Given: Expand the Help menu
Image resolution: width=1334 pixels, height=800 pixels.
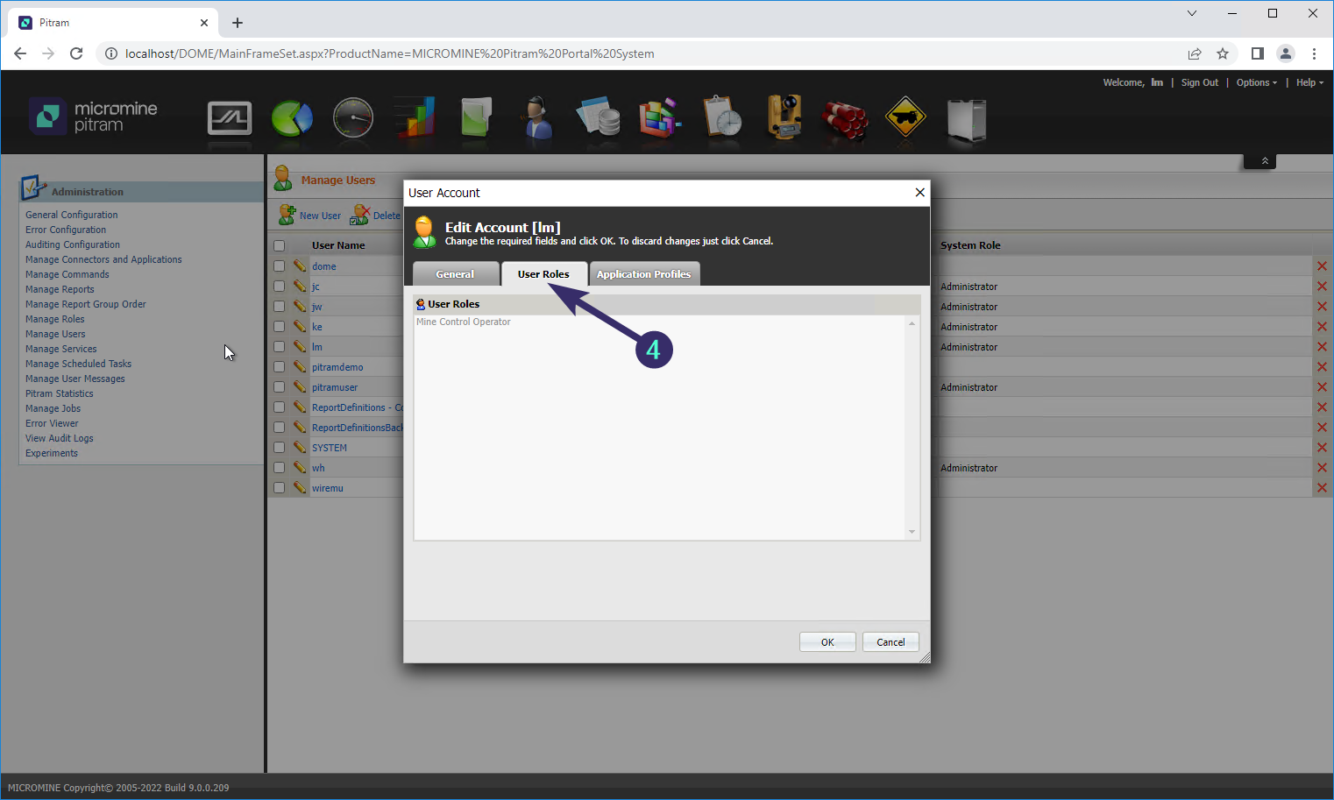Looking at the screenshot, I should point(1308,81).
